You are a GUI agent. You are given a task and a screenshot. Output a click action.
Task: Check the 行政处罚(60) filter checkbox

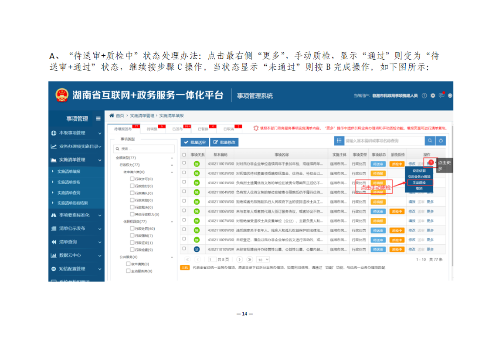point(132,229)
